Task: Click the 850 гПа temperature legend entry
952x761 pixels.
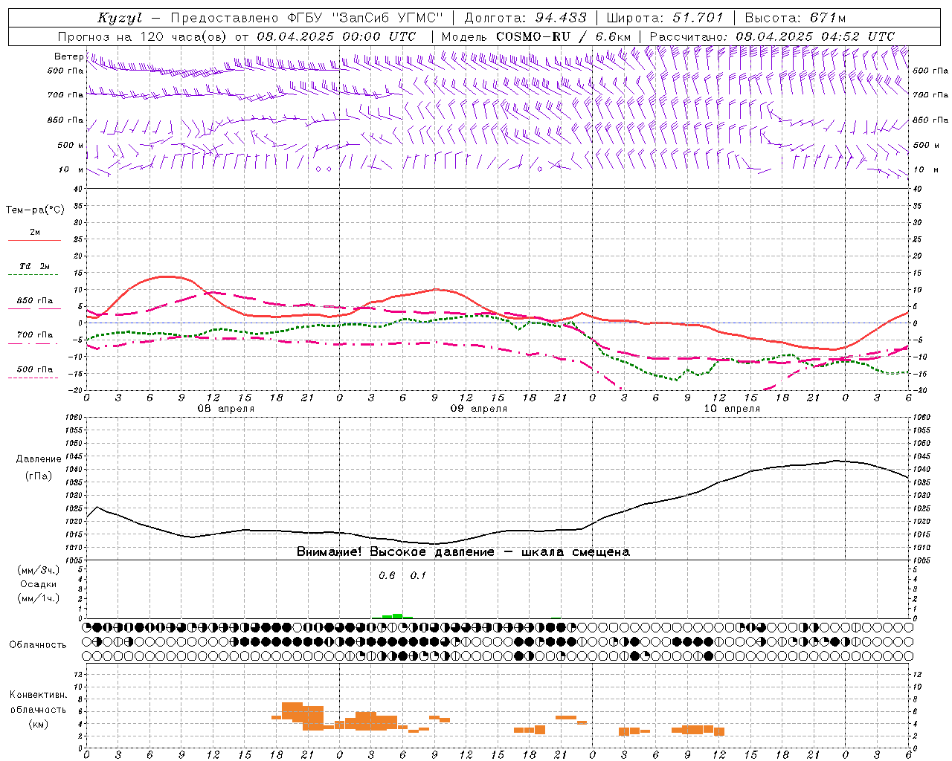Action: pos(35,301)
